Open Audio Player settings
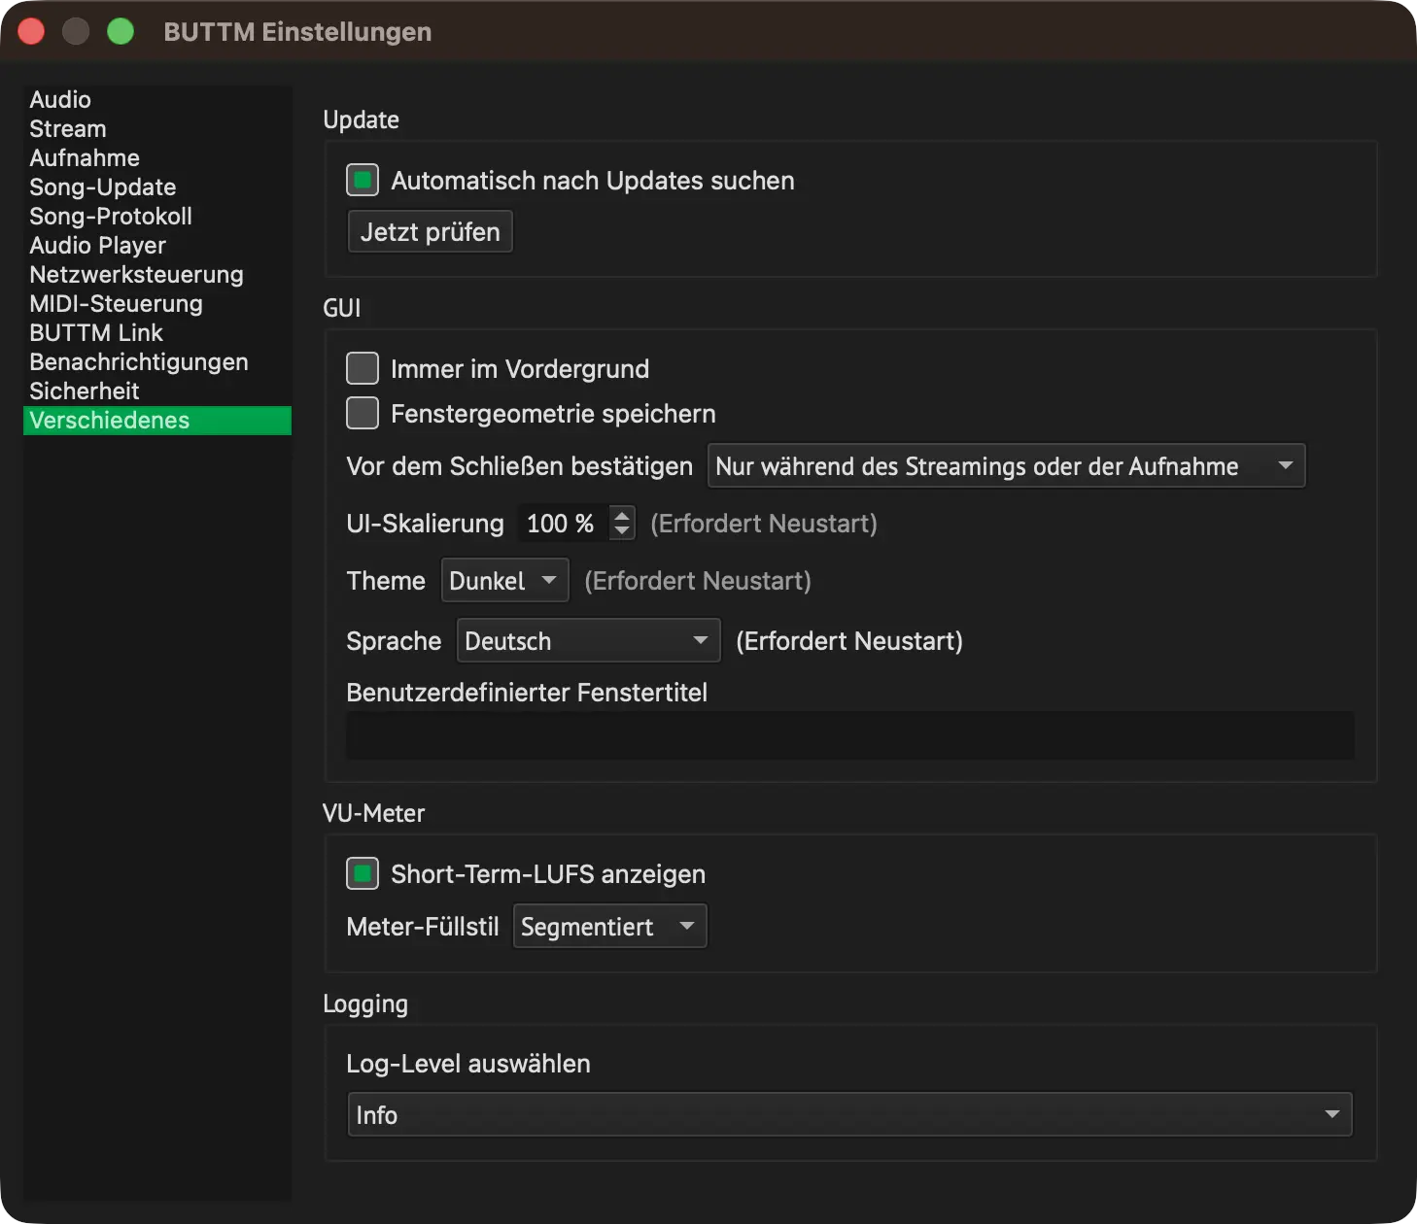Viewport: 1417px width, 1224px height. pos(157,246)
